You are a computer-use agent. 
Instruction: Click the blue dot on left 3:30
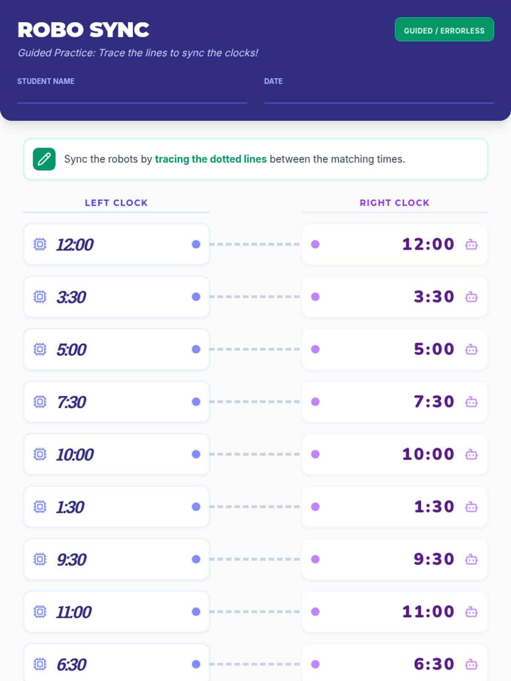coord(196,297)
